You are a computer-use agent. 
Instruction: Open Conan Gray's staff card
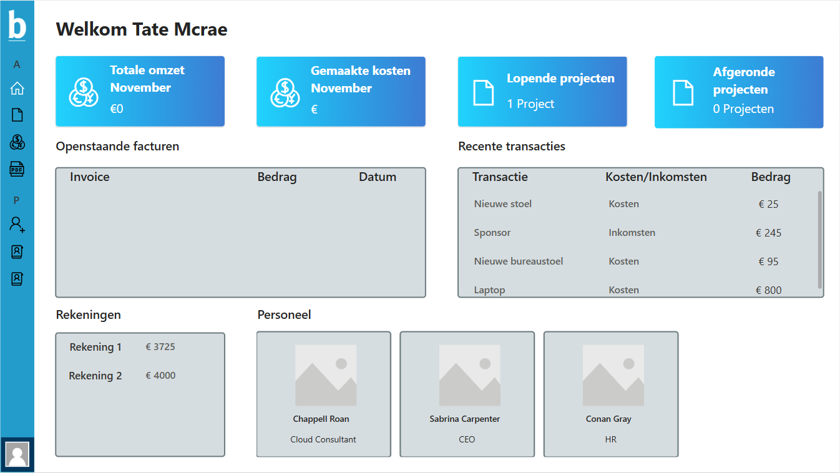610,394
